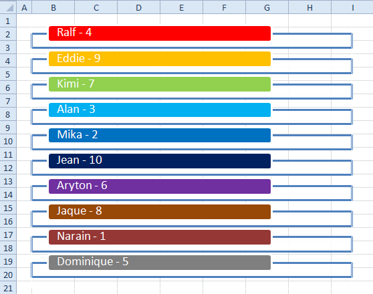Click the Select All corner triangle

coord(9,7)
